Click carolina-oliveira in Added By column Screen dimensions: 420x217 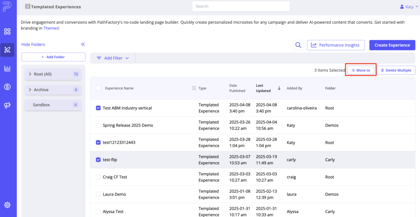(301, 108)
